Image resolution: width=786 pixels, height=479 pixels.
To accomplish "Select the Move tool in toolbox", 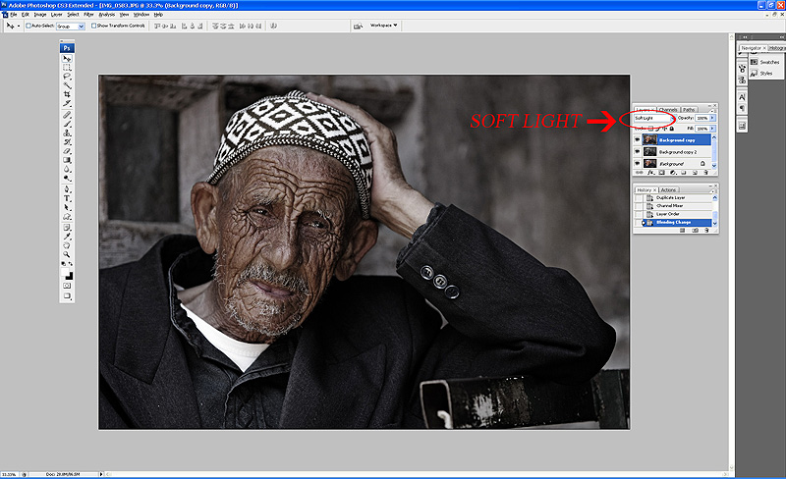I will click(67, 59).
